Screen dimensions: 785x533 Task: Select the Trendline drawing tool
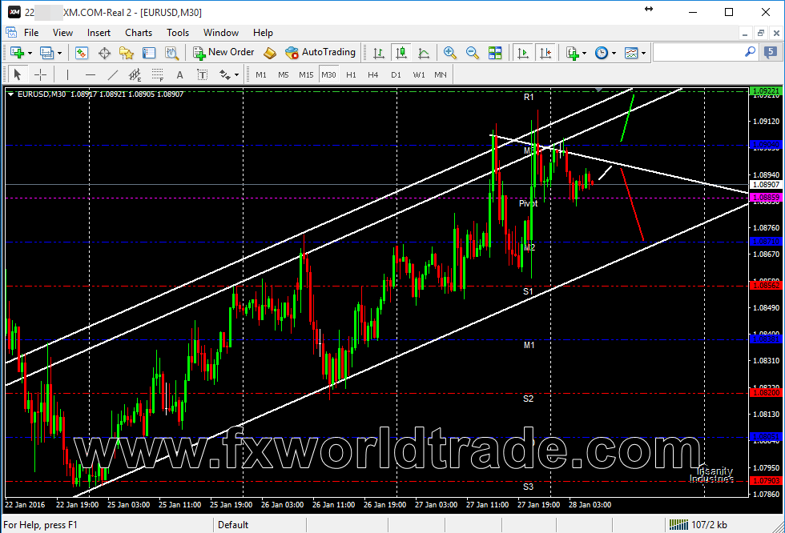point(113,74)
